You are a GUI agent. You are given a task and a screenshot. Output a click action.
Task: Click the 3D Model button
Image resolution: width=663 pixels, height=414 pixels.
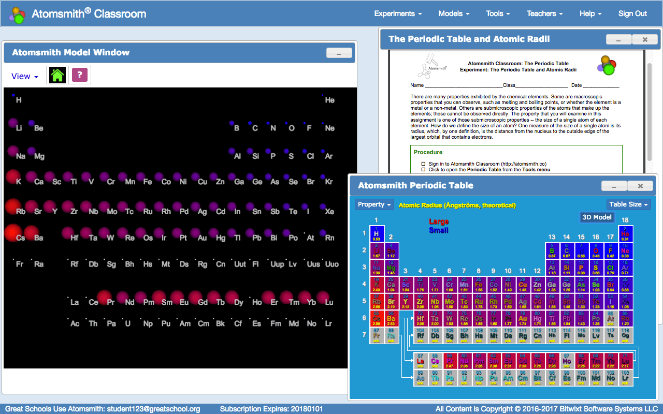[597, 217]
